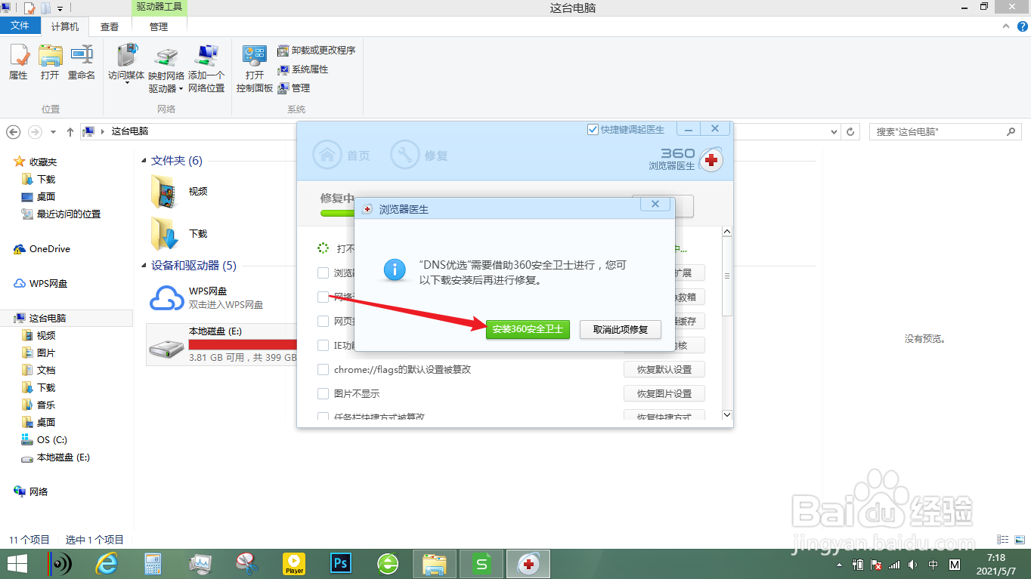Image resolution: width=1031 pixels, height=579 pixels.
Task: Select 收藏夹 in the navigation pane
Action: coord(36,162)
